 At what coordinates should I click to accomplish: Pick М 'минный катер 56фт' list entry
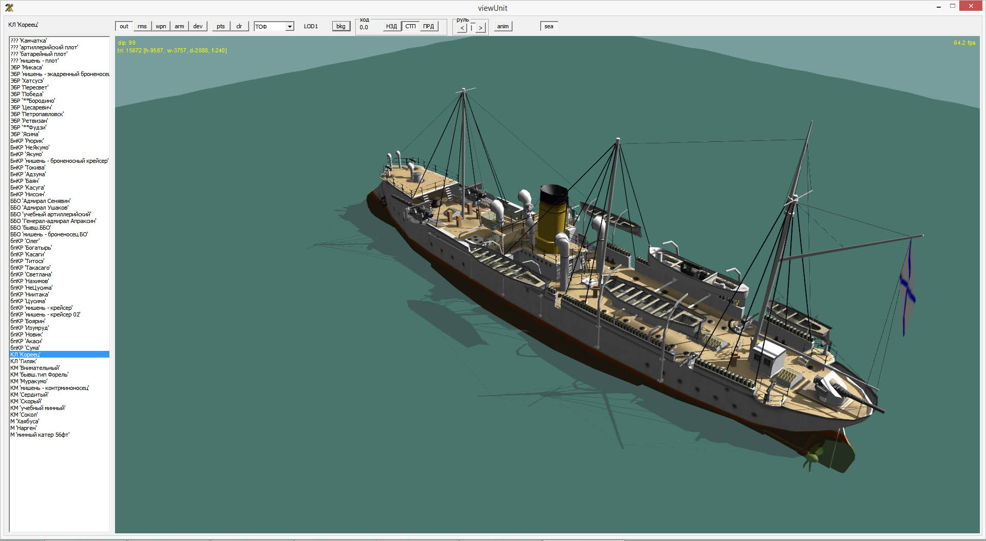40,435
